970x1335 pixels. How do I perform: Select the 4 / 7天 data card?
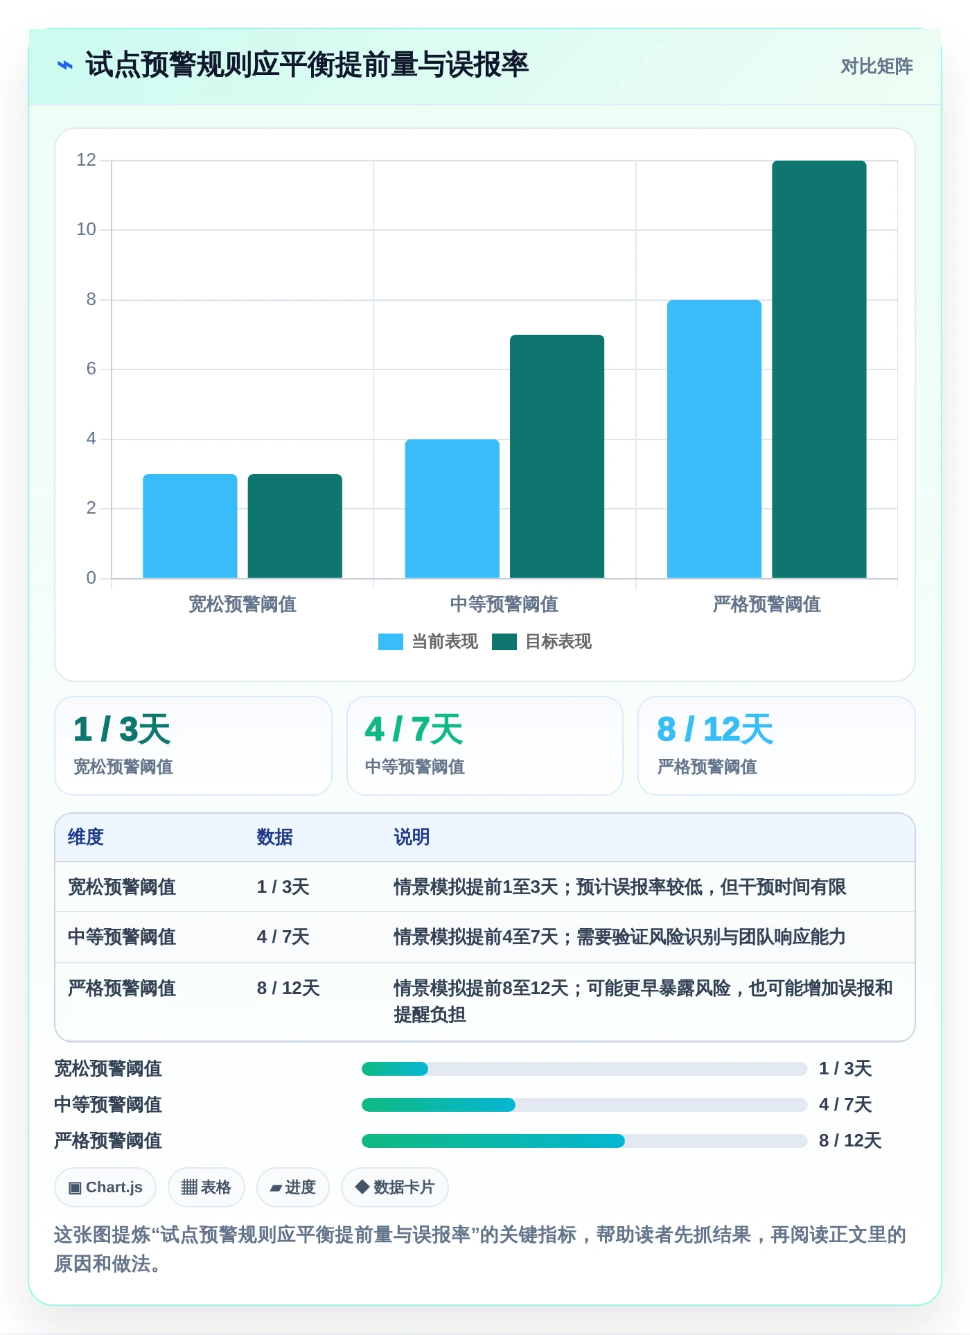coord(485,746)
